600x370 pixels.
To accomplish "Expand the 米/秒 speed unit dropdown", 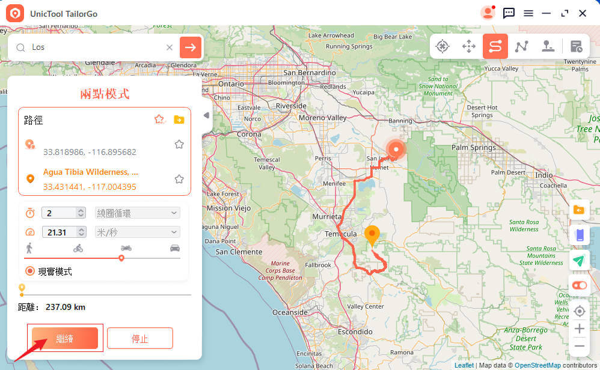I will click(137, 232).
